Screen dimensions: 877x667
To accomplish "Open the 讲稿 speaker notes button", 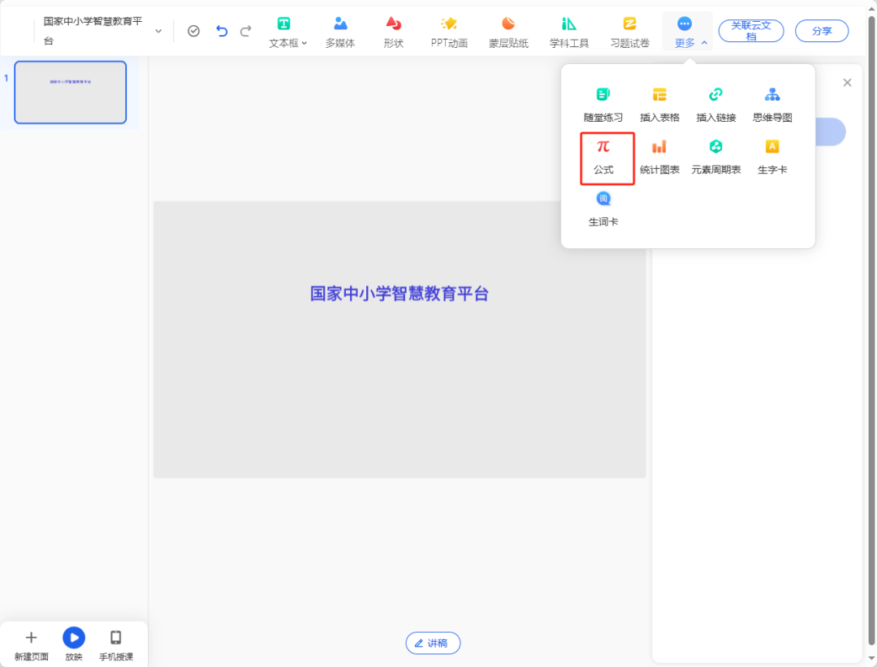I will [x=433, y=643].
